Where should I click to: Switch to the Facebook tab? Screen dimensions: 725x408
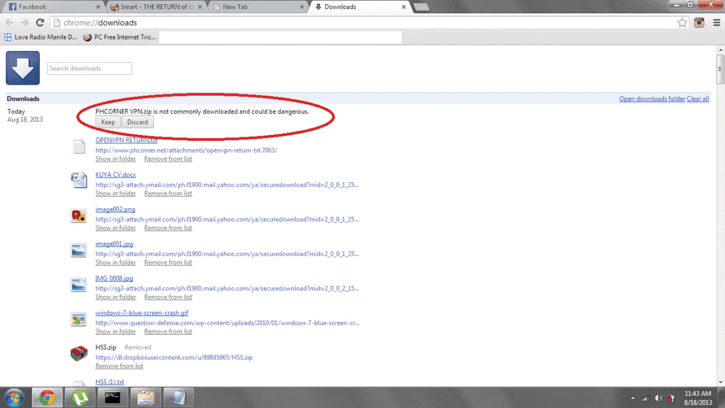pos(53,7)
